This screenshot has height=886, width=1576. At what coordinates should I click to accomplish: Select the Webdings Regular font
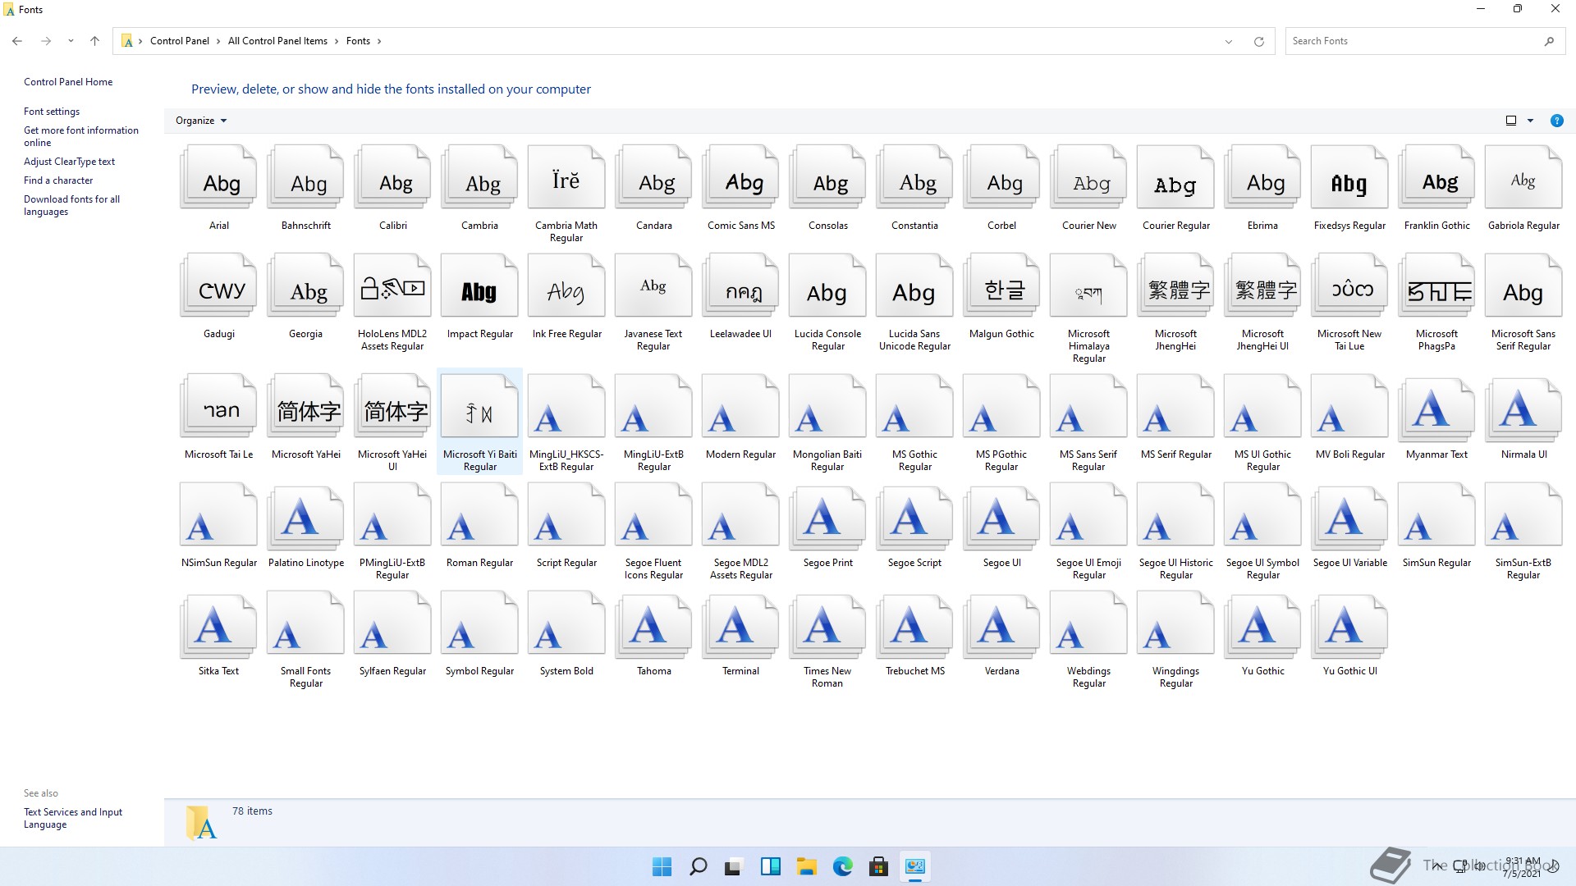tap(1088, 623)
